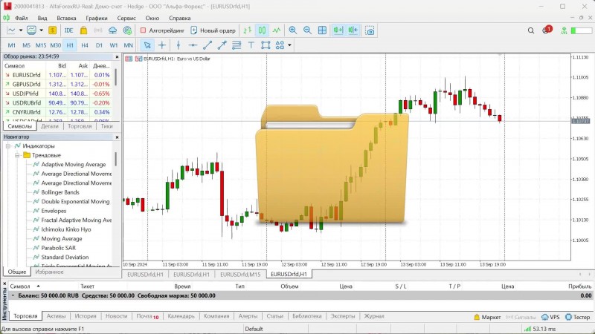The width and height of the screenshot is (595, 334).
Task: Select the cursor arrow tool
Action: pyautogui.click(x=147, y=45)
